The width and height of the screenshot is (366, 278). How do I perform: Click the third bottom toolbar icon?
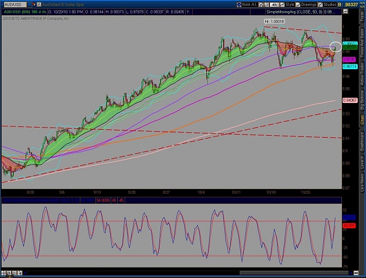pyautogui.click(x=14, y=273)
